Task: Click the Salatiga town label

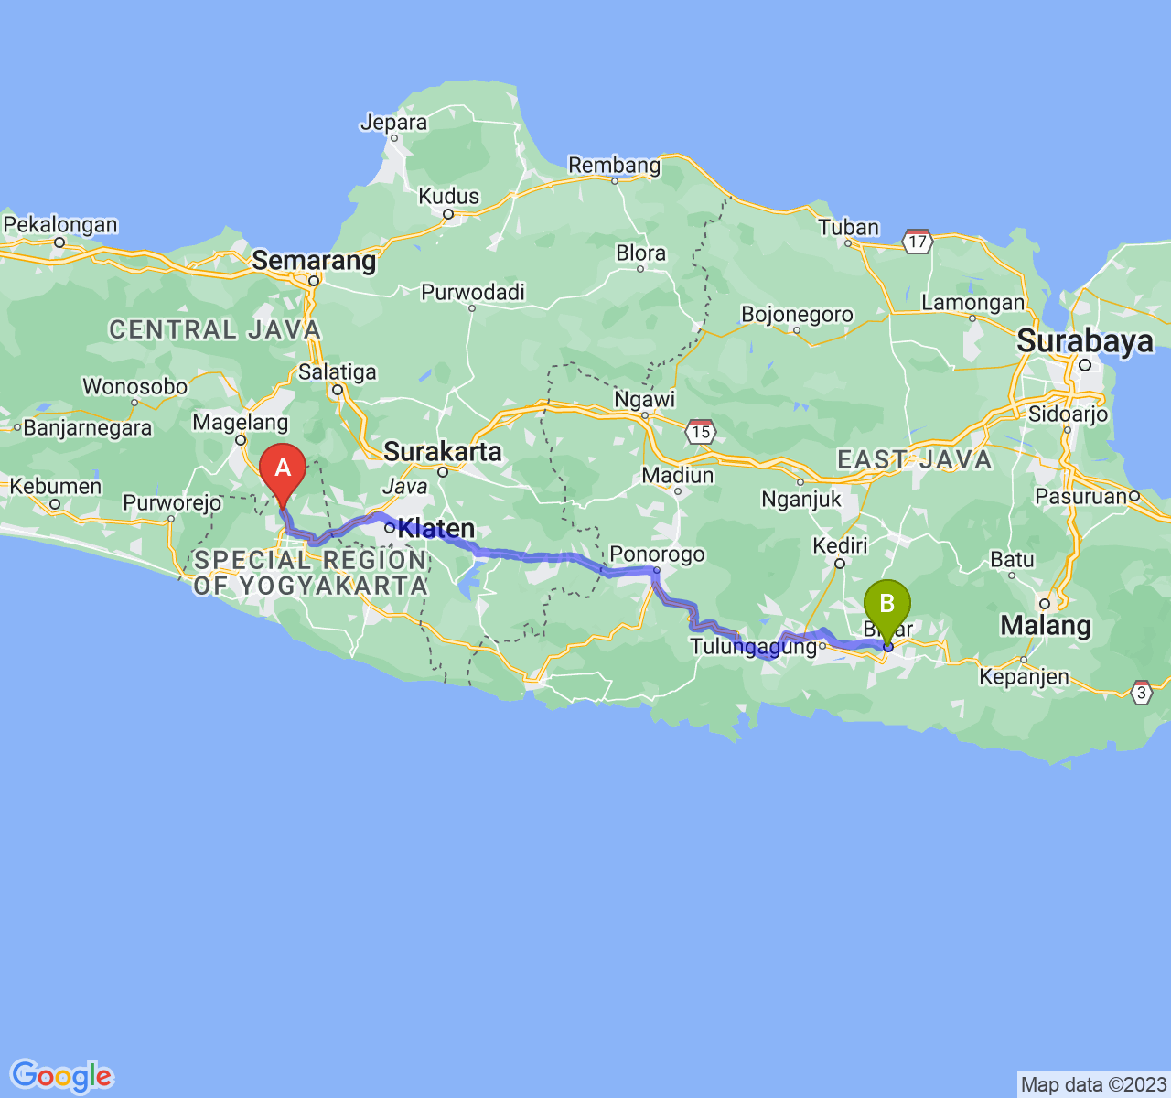Action: coord(338,372)
